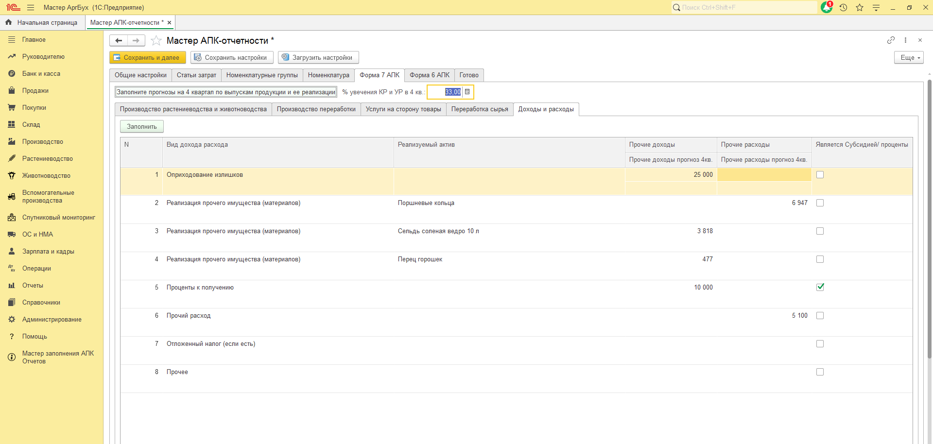
Task: Click the Заполнить button
Action: 142,126
